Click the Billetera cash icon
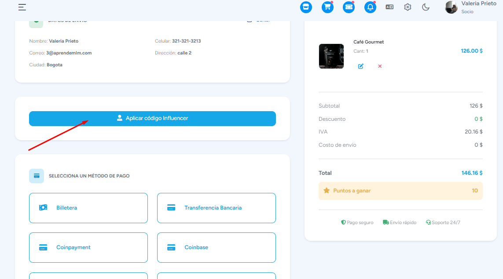The height and width of the screenshot is (279, 503). pos(43,207)
